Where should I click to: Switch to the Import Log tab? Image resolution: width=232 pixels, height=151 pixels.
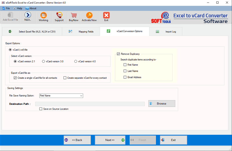[166, 32]
